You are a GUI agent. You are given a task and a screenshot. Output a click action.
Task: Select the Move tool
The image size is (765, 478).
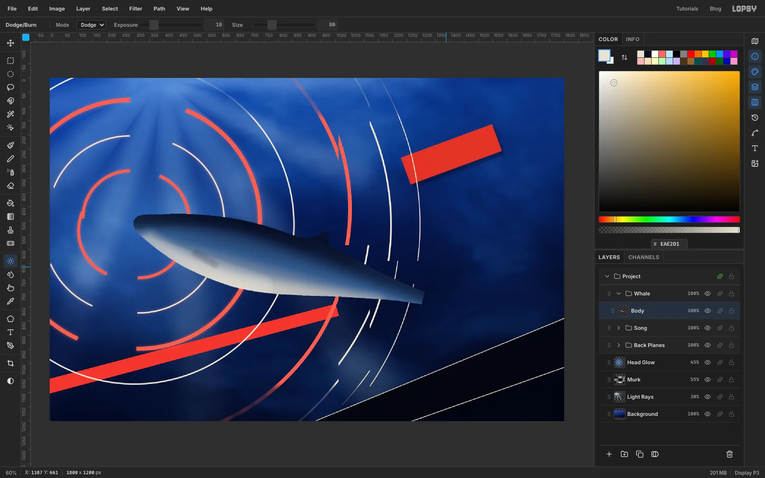click(11, 43)
